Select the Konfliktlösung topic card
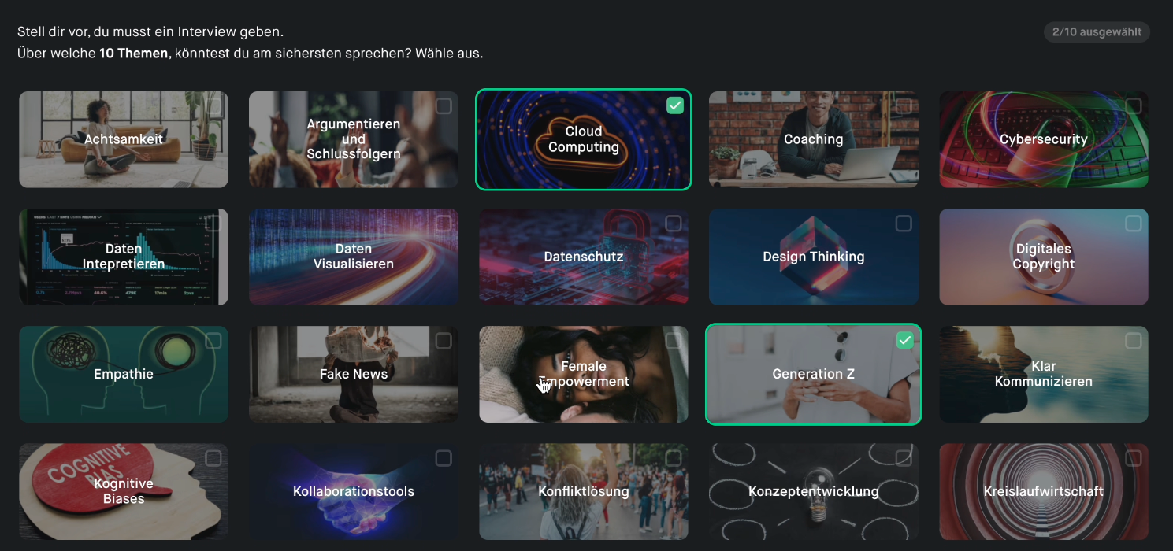Viewport: 1173px width, 551px height. (584, 491)
